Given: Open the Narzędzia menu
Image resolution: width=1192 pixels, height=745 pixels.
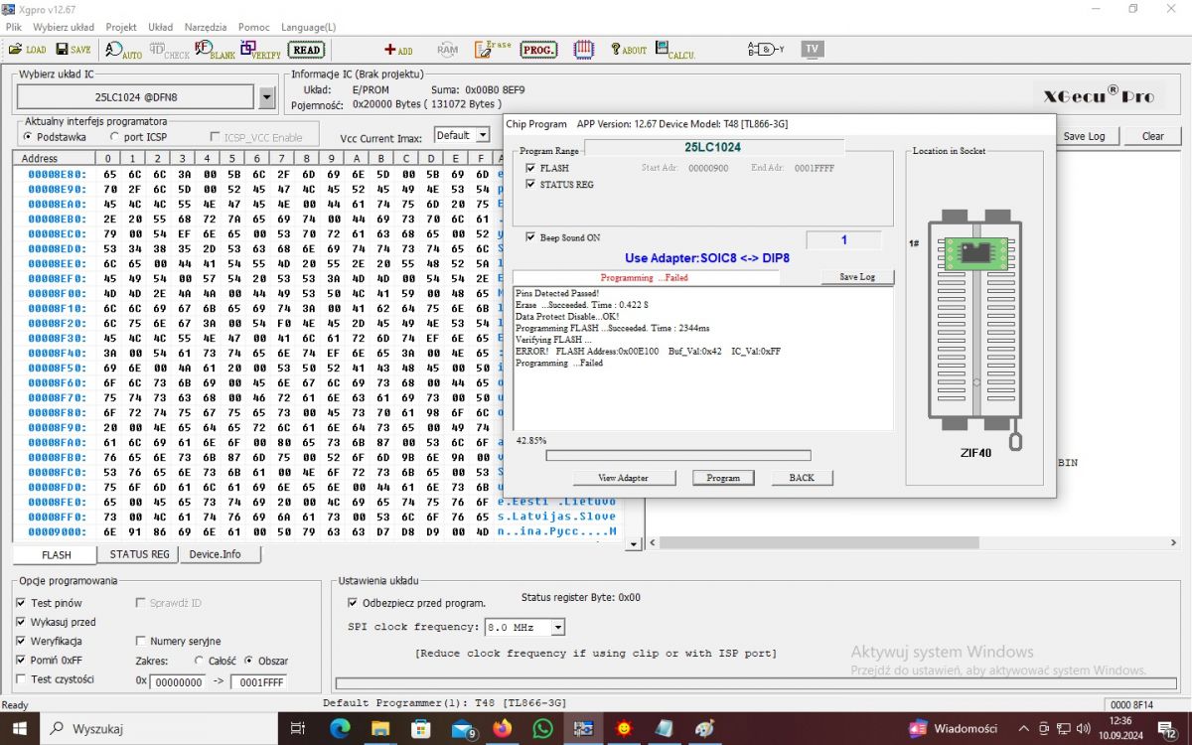Looking at the screenshot, I should point(205,27).
